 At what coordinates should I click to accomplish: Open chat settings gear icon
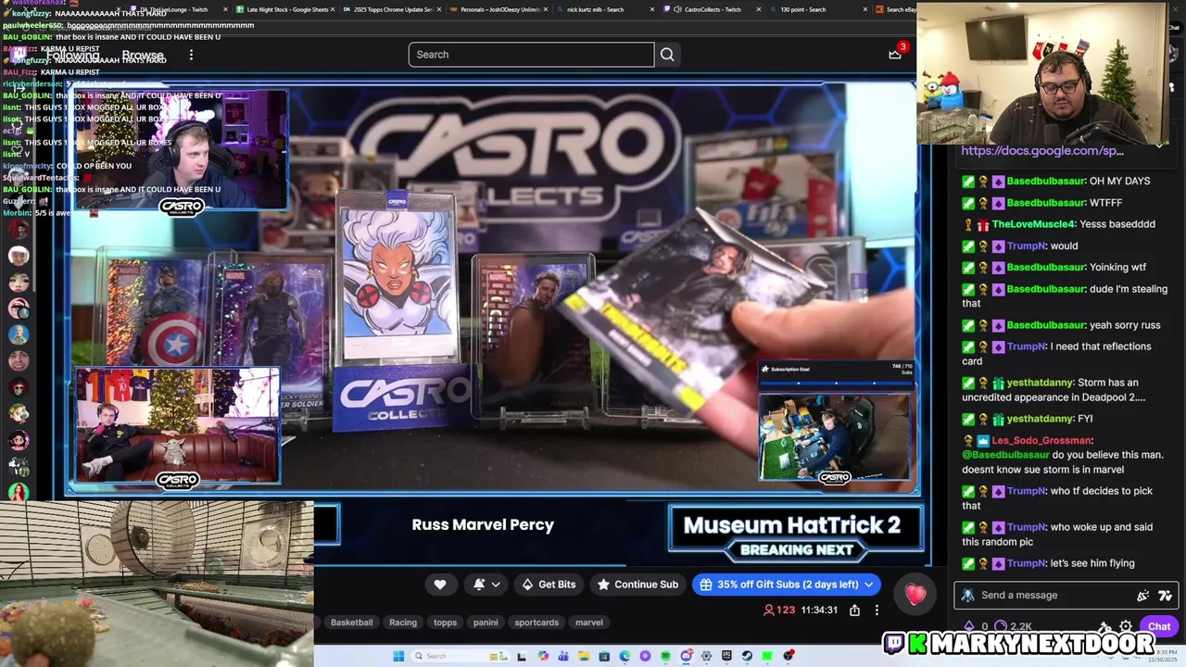(x=1125, y=626)
